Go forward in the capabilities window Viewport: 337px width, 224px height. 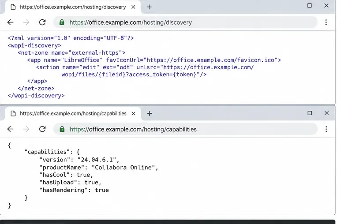click(x=26, y=129)
